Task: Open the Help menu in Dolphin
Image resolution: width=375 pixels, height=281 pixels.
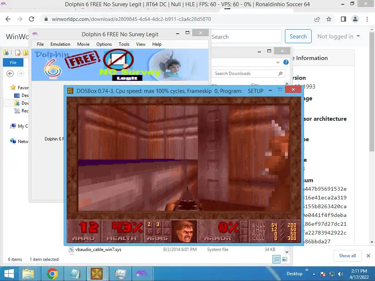Action: (x=157, y=44)
